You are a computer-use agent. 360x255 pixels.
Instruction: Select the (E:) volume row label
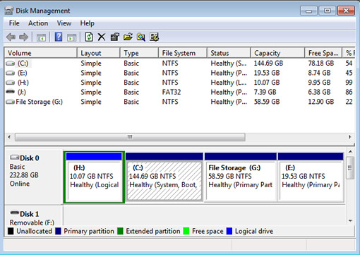(23, 73)
